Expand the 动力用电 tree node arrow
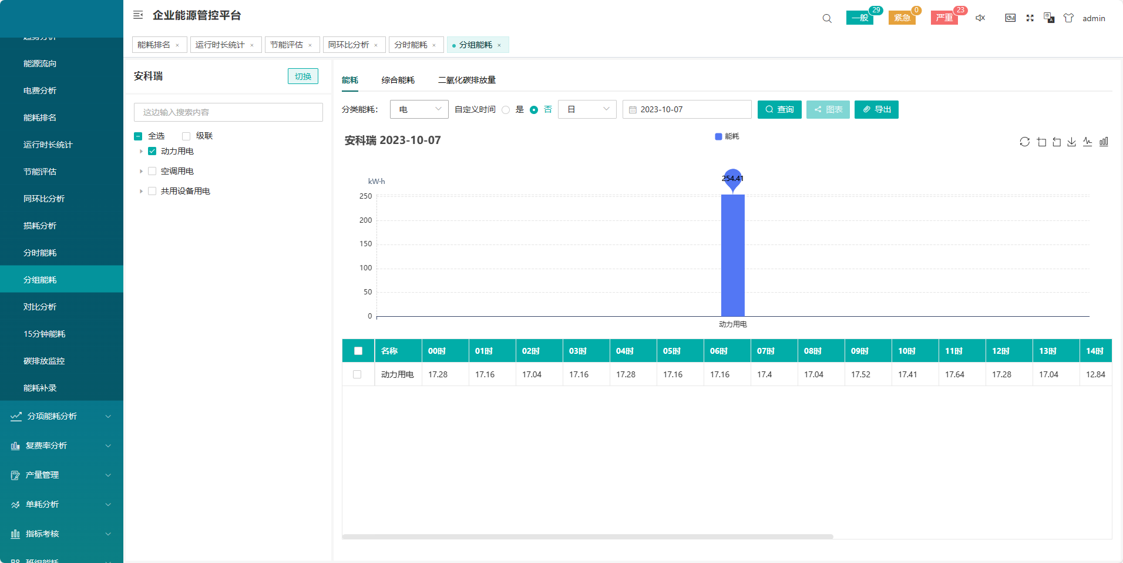The width and height of the screenshot is (1123, 563). (141, 151)
